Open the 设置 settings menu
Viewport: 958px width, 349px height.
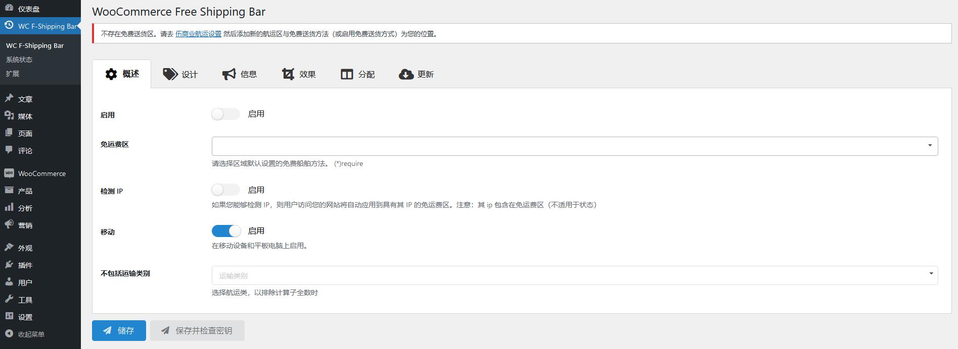tap(40, 317)
